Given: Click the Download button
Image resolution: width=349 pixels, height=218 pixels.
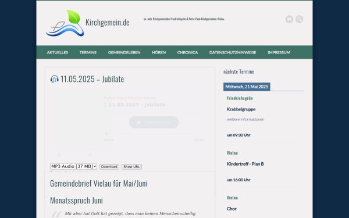Looking at the screenshot, I should (x=109, y=167).
